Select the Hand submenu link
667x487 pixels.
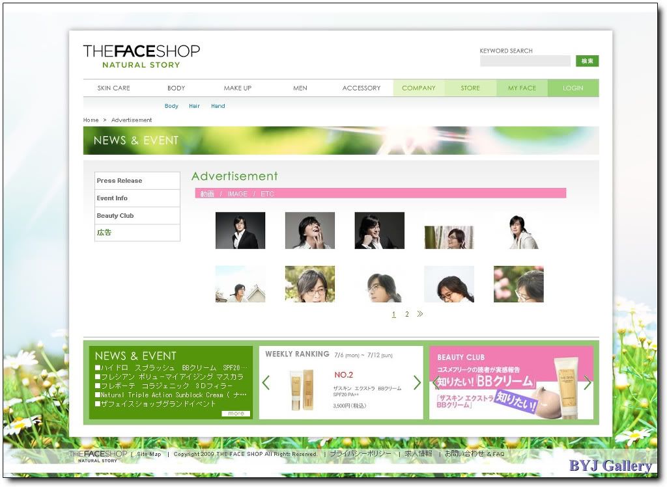click(218, 106)
